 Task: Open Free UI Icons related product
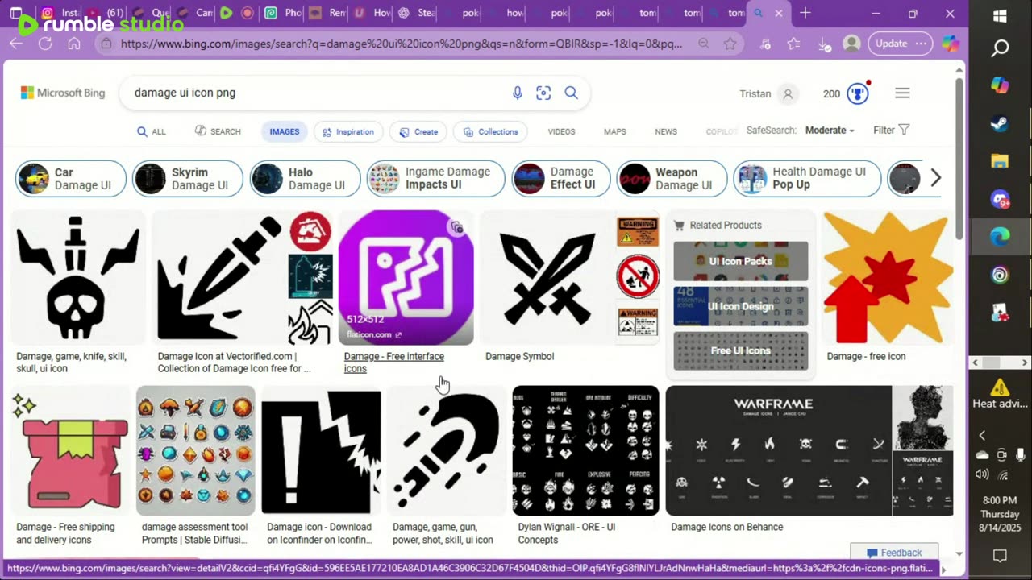pos(740,350)
